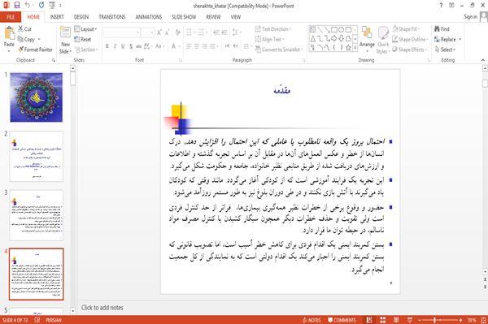
Task: Click the Cut scissors icon
Action: [x=20, y=29]
